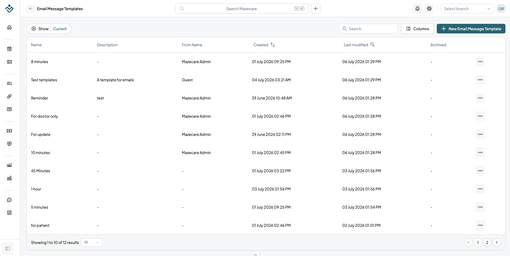Image resolution: width=510 pixels, height=256 pixels.
Task: Go to the next results page arrow
Action: pyautogui.click(x=497, y=242)
